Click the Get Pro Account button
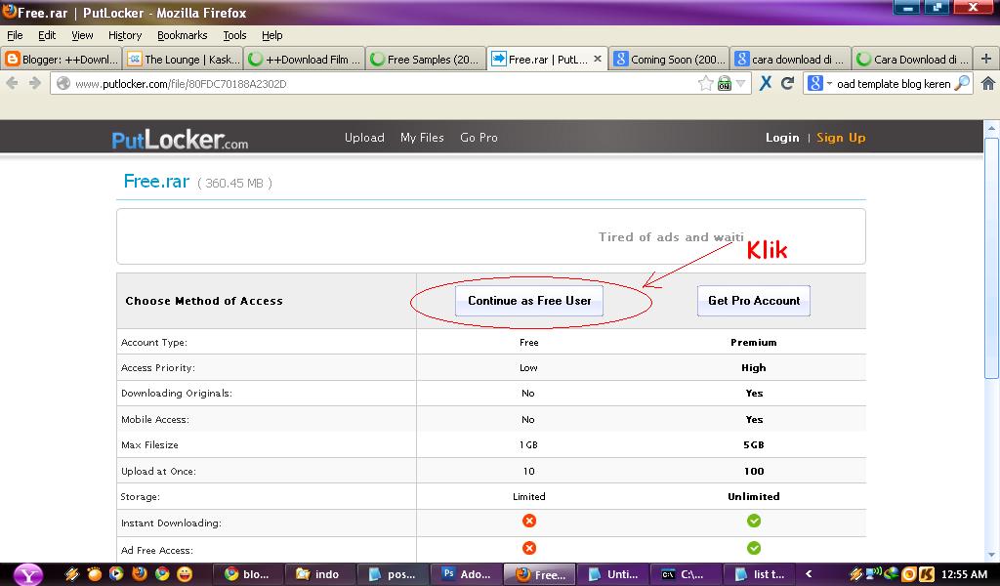This screenshot has height=586, width=1000. click(754, 301)
